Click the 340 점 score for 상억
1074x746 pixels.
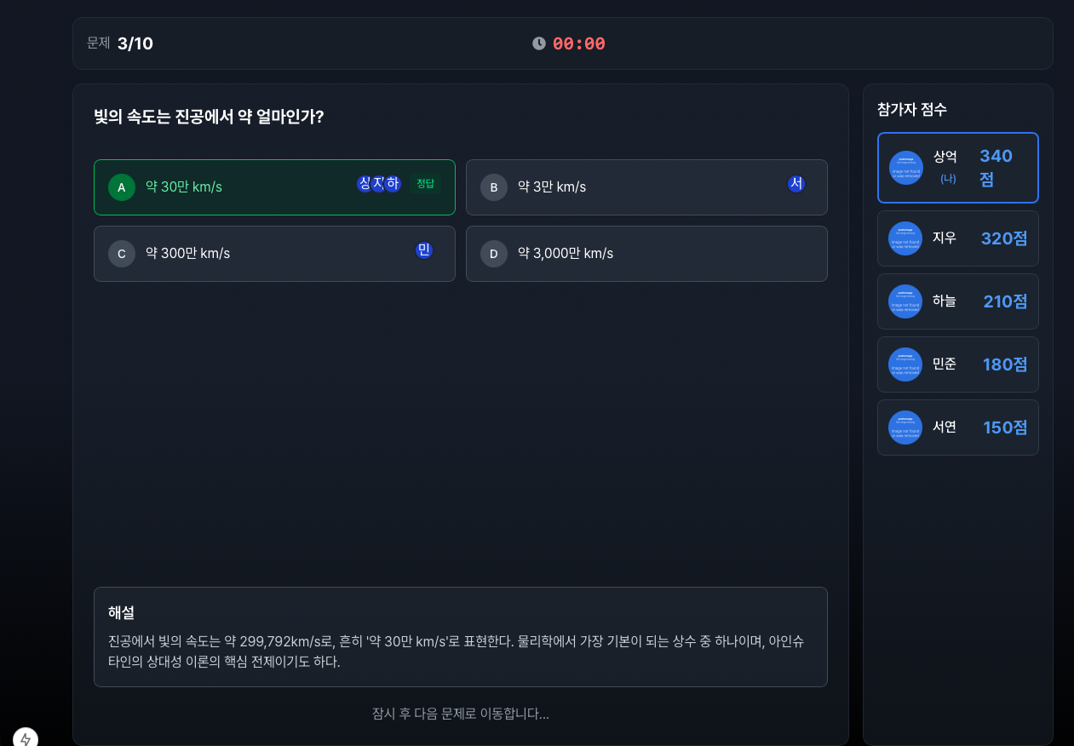click(x=996, y=168)
